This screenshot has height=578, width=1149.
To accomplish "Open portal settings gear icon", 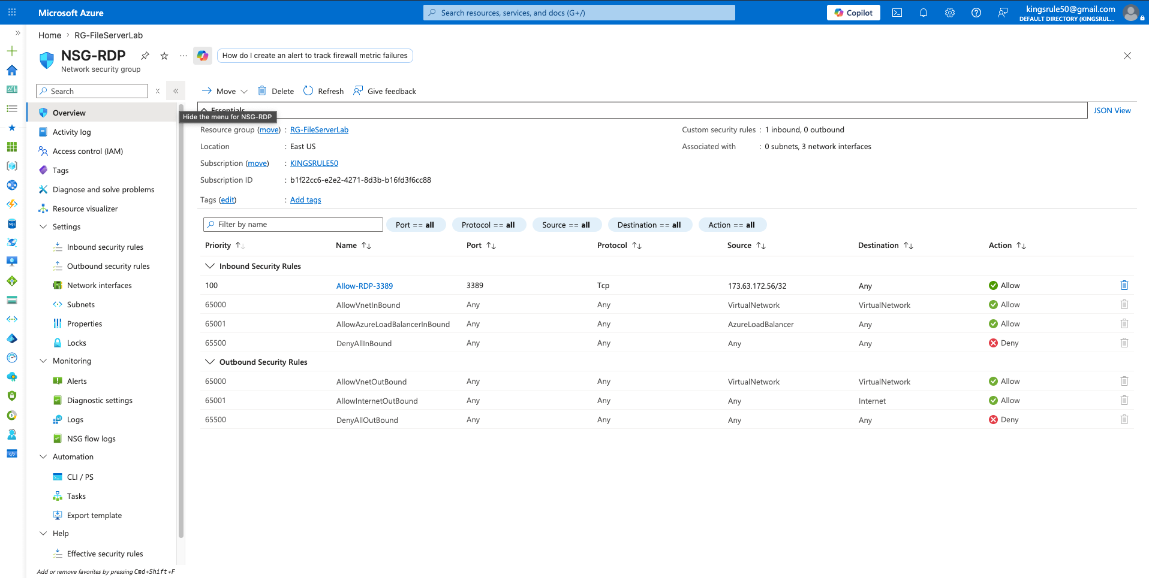I will 950,13.
